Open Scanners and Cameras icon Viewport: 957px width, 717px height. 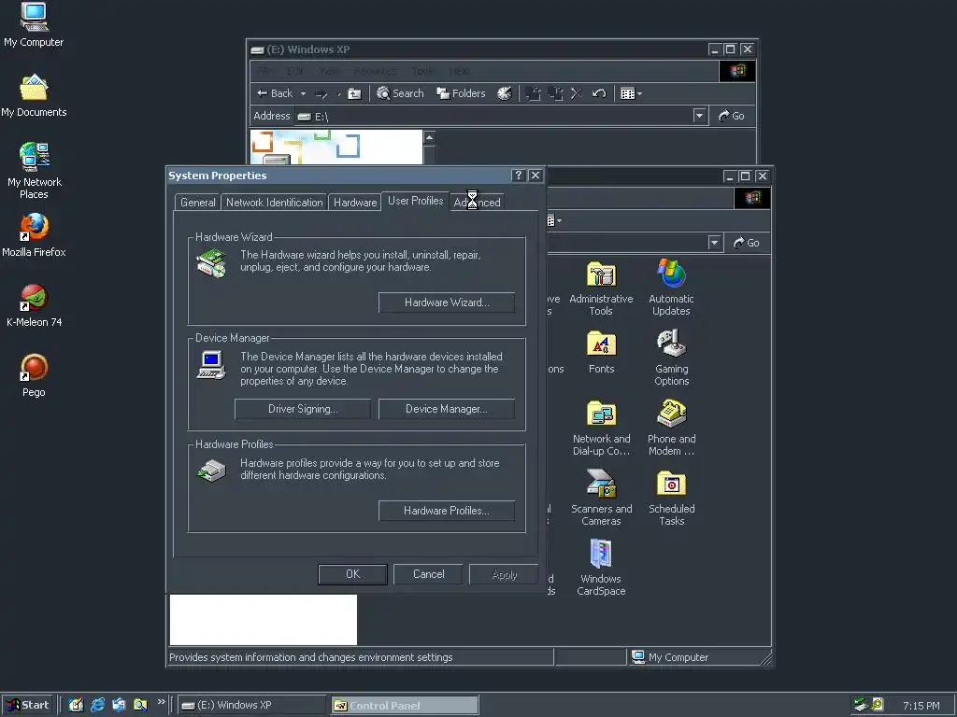coord(601,499)
